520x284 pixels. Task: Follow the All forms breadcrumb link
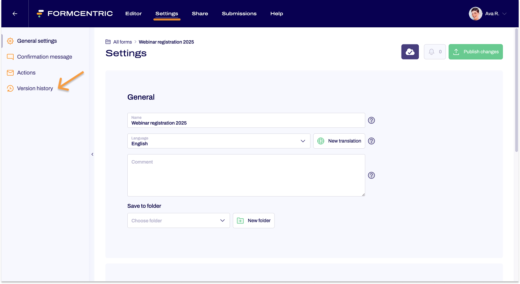[x=122, y=42]
